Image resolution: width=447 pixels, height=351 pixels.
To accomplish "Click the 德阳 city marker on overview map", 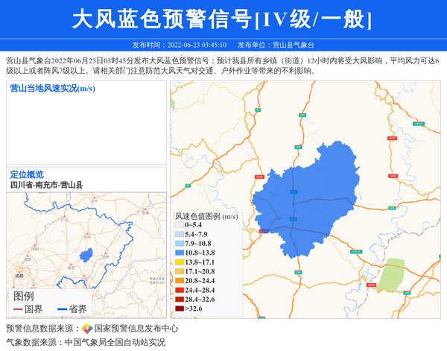I will point(28,256).
